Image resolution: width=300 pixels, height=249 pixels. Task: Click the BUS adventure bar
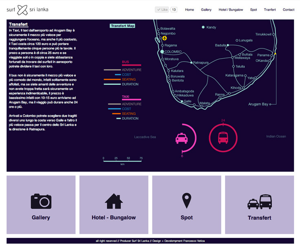[112, 70]
